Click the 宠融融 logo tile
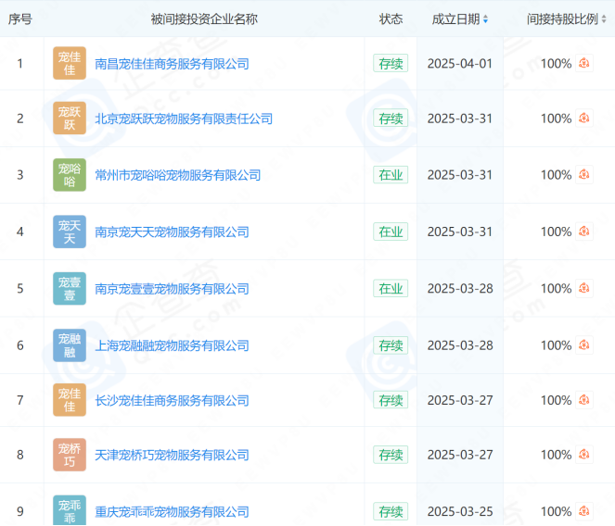 coord(70,345)
